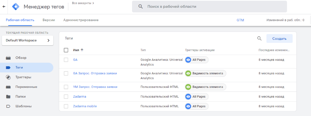This screenshot has width=311, height=116.
Task: Click 8 месяцев назад in Zadarma mobile row
Action: tap(271, 106)
